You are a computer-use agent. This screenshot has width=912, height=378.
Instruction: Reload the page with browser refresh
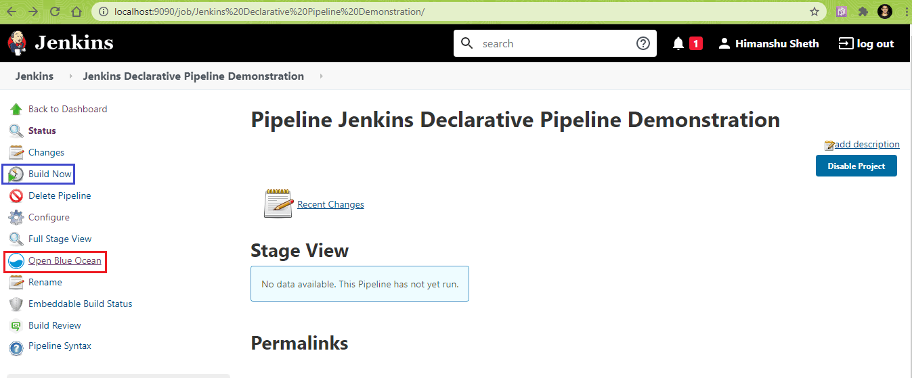point(55,11)
